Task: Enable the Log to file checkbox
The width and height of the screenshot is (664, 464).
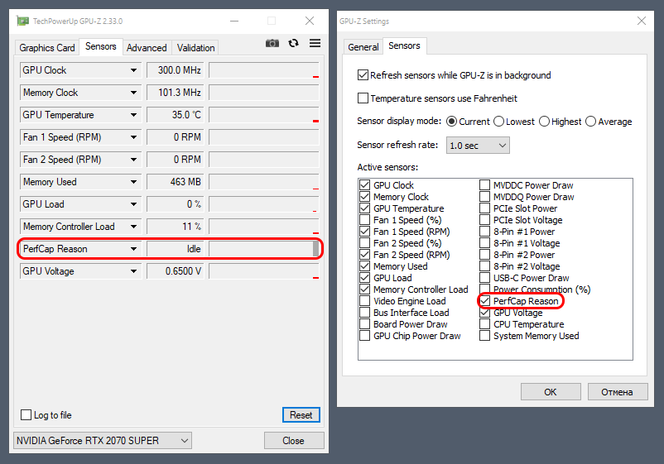Action: [x=26, y=415]
